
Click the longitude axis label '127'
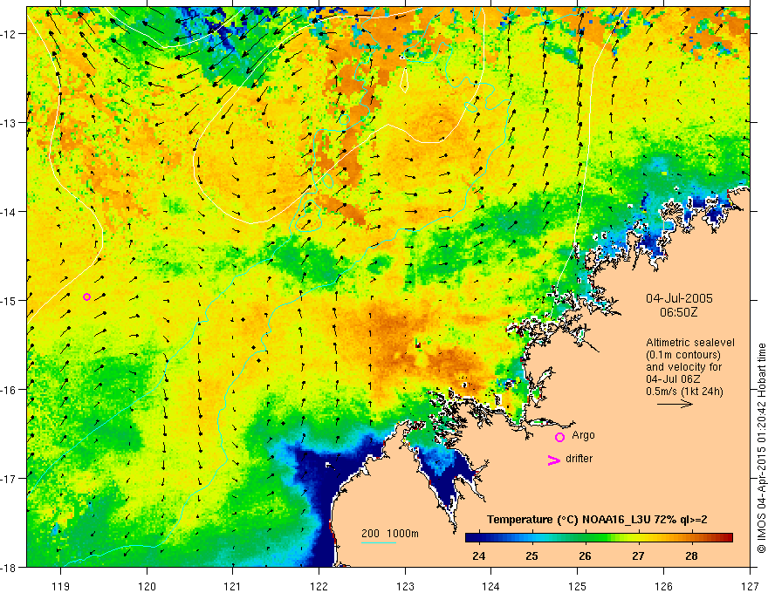click(x=750, y=586)
